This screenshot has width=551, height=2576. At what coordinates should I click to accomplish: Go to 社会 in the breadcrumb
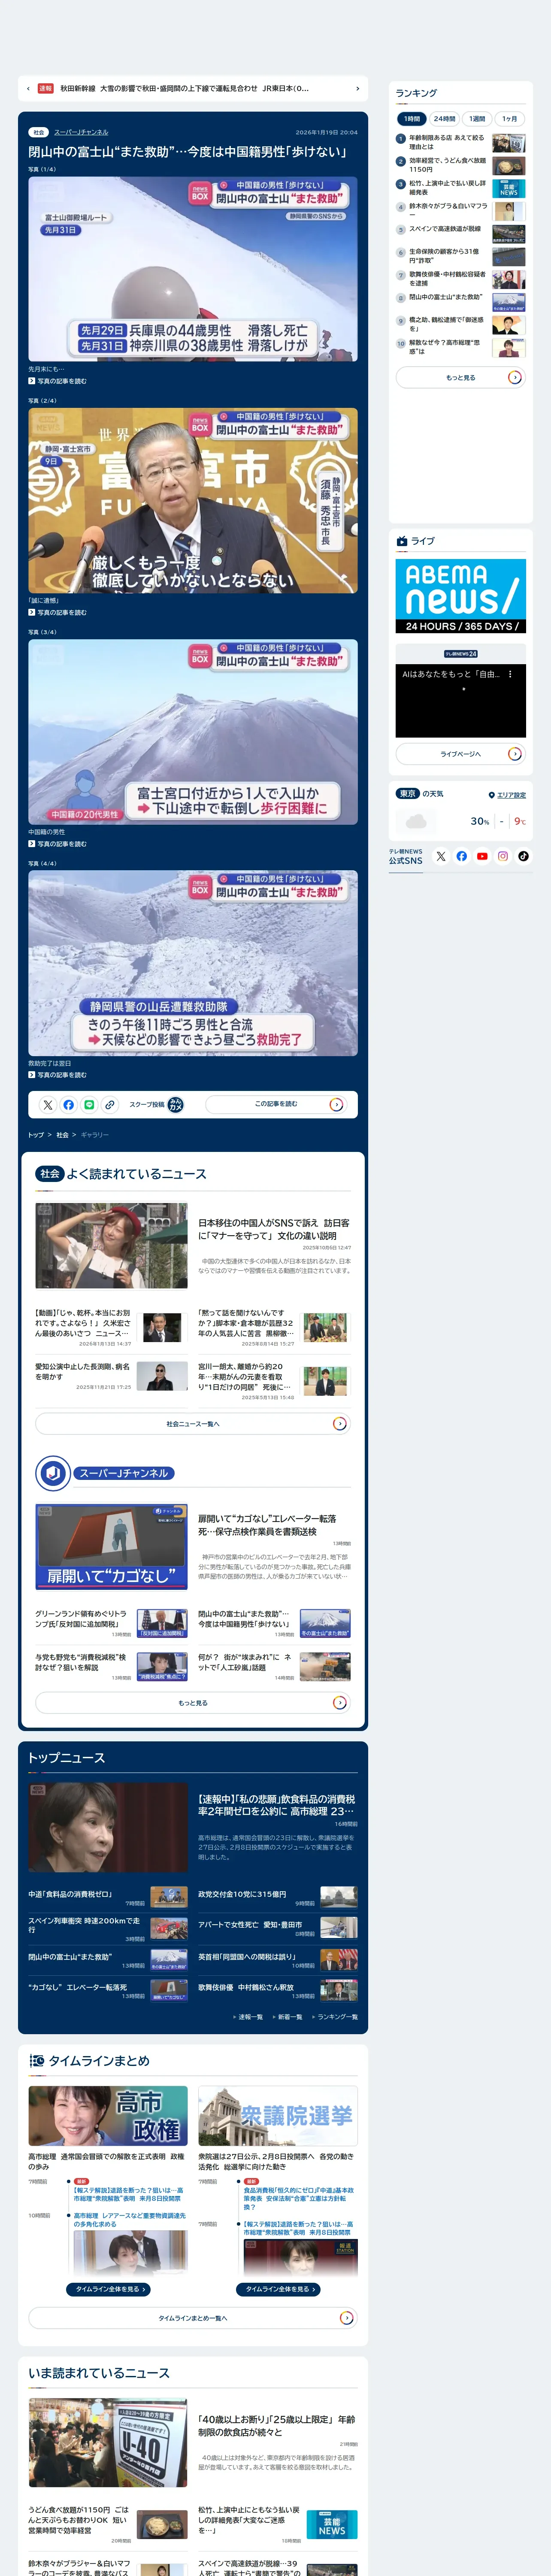click(62, 1135)
